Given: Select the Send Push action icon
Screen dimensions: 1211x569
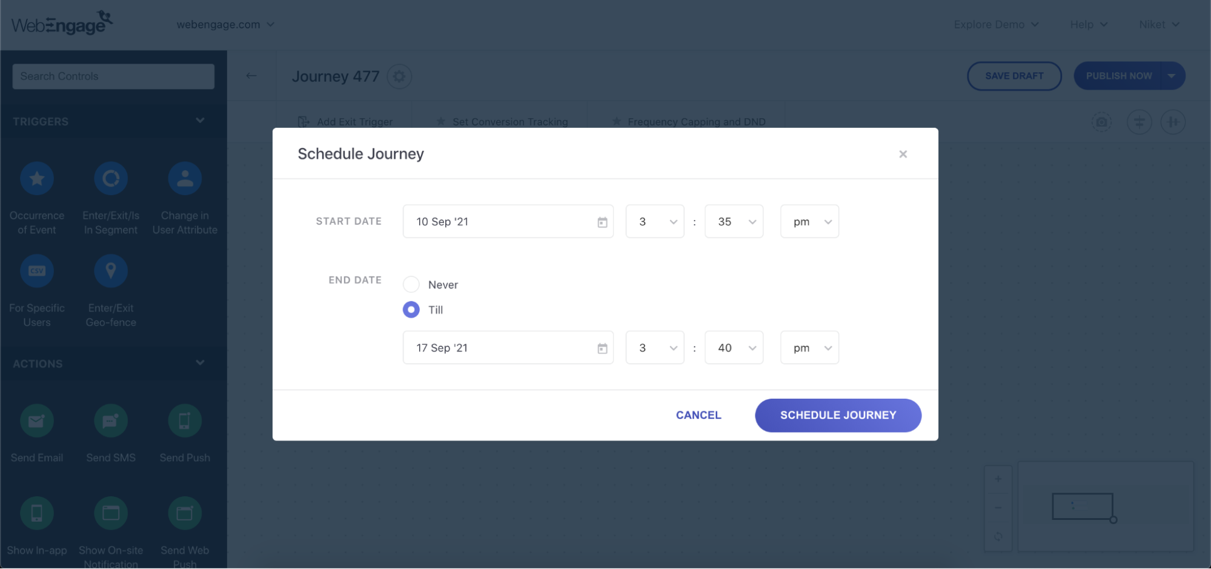Looking at the screenshot, I should point(185,421).
